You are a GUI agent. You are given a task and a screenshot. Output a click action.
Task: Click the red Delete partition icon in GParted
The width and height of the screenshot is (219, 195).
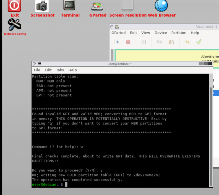click(x=128, y=42)
